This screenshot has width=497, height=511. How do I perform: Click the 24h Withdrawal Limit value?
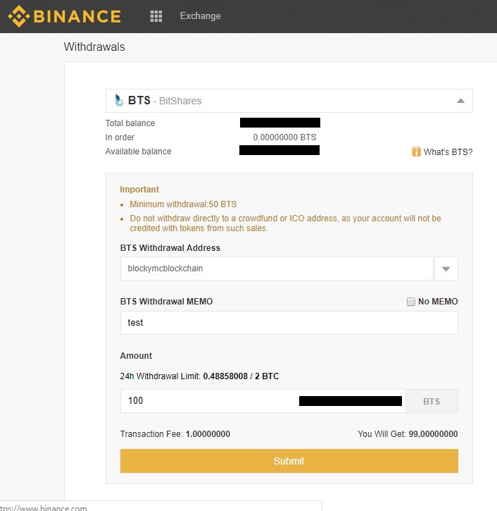coord(241,376)
